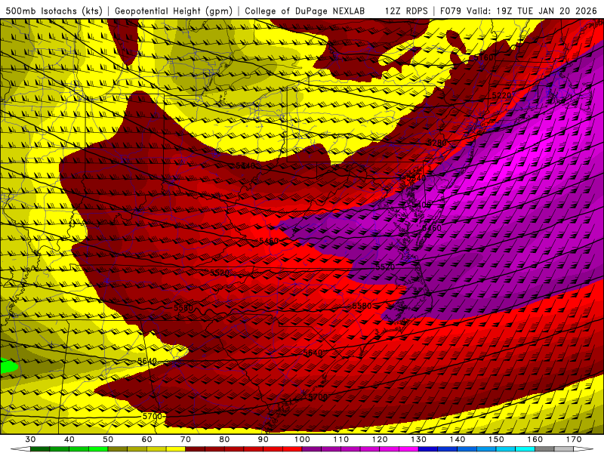Click the 5400 height contour label
This screenshot has height=453, width=604.
[x=422, y=205]
